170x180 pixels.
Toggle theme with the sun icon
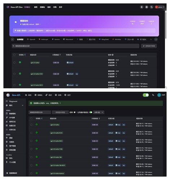[147, 7]
